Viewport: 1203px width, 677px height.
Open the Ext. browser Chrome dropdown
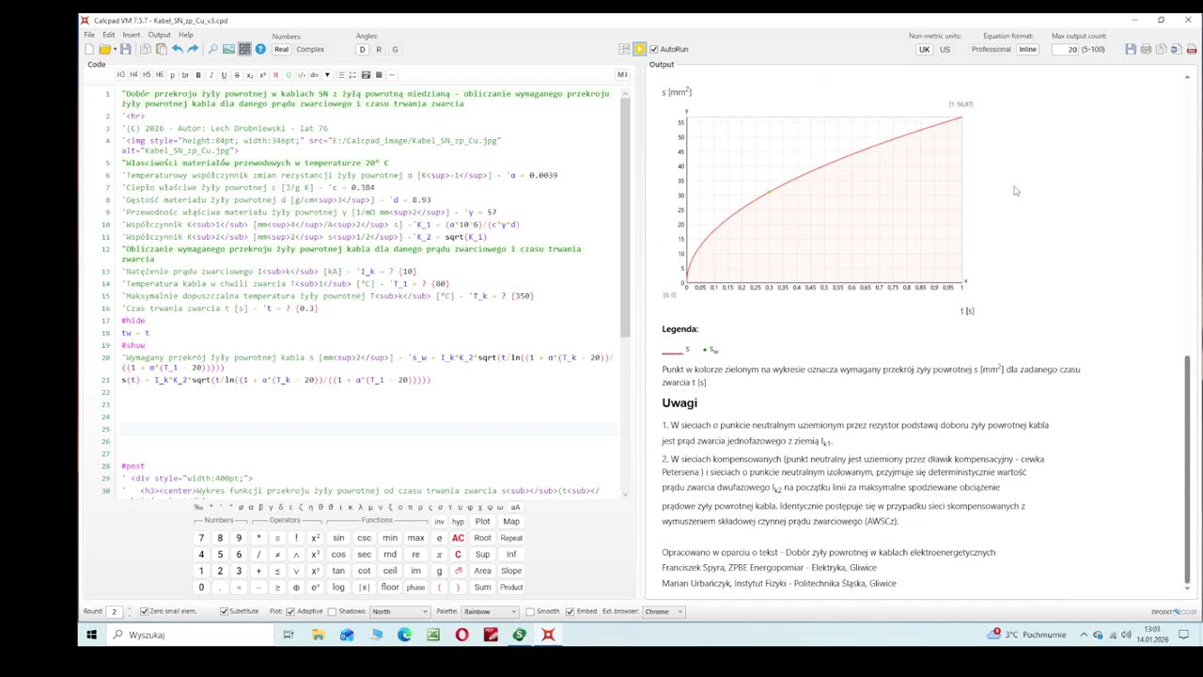(664, 611)
